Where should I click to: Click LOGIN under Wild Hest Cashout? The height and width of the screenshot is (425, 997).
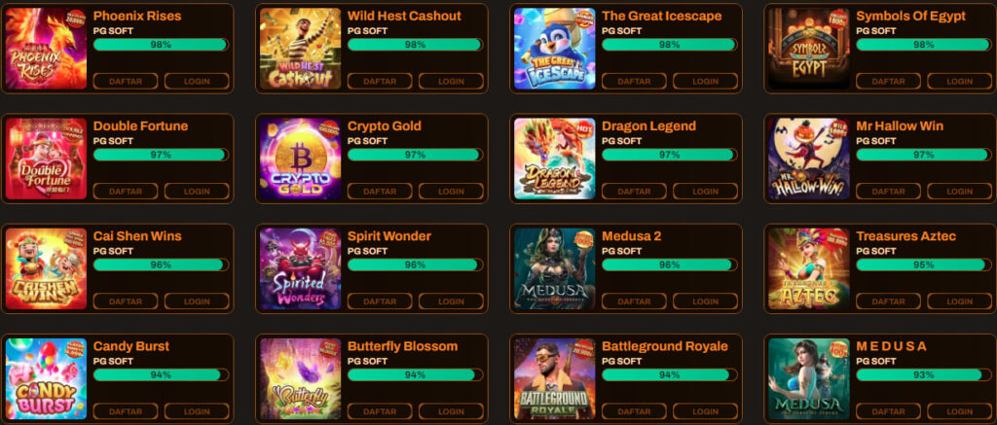click(x=451, y=82)
